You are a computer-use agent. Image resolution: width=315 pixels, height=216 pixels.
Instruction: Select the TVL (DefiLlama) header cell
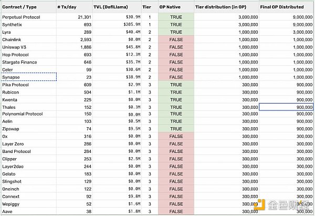pyautogui.click(x=117, y=7)
